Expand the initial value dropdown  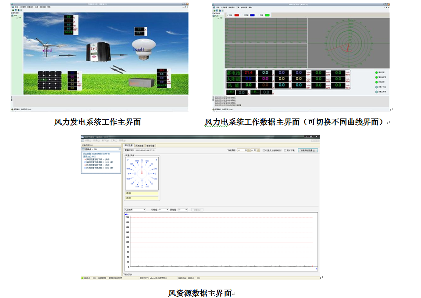(x=163, y=210)
